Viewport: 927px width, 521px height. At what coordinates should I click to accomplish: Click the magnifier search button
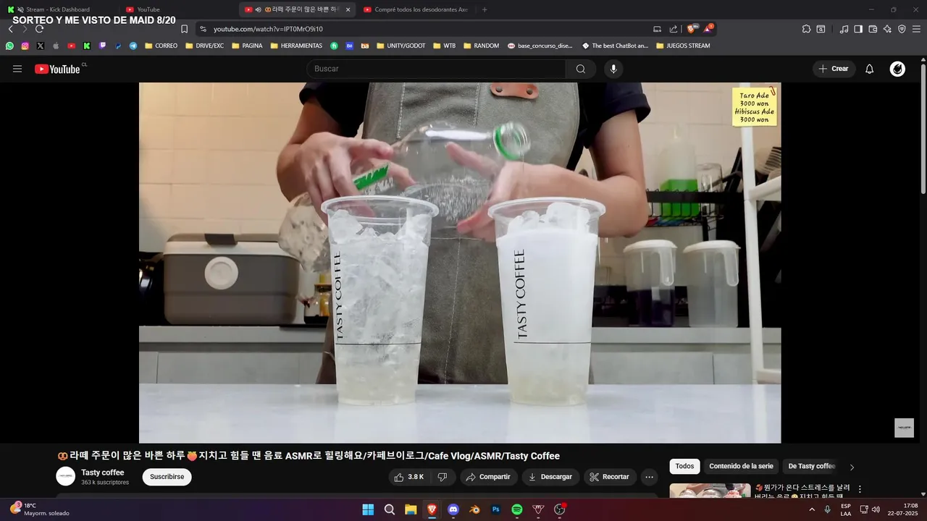[x=581, y=69]
